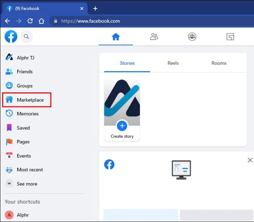Click the Most recent icon
Screen dimensions: 254x222
click(9, 170)
